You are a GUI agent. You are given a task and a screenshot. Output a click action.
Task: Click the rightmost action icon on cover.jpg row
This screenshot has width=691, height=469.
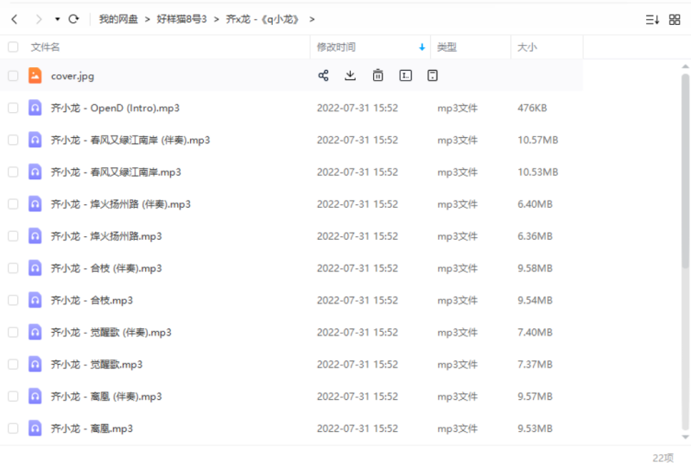click(x=433, y=76)
